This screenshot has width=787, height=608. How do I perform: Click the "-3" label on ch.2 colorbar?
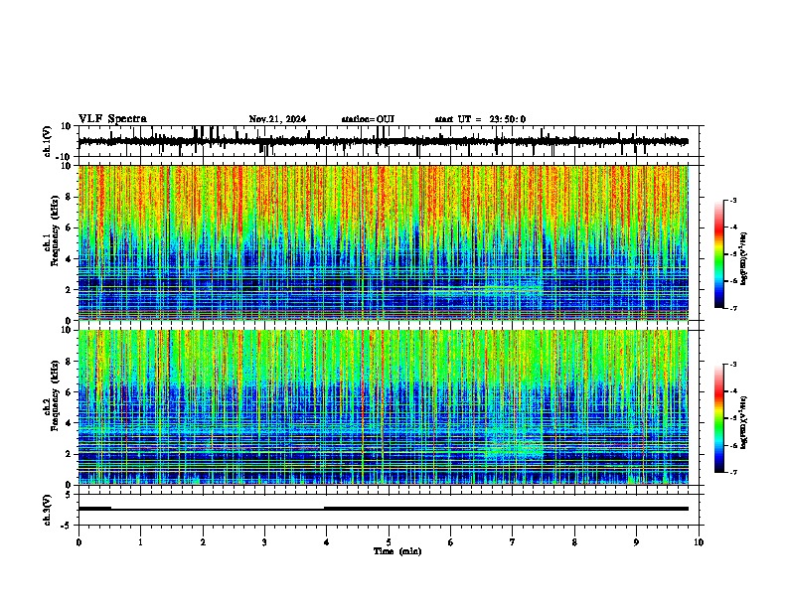pyautogui.click(x=733, y=365)
